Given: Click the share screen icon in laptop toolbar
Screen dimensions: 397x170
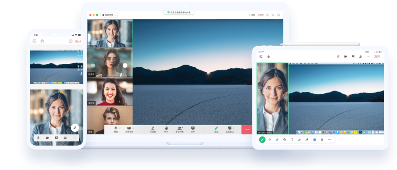Looking at the screenshot, I should click(193, 128).
